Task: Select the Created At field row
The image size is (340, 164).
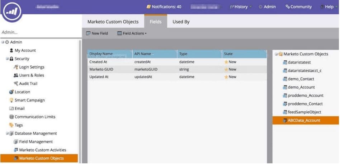Action: click(x=177, y=62)
